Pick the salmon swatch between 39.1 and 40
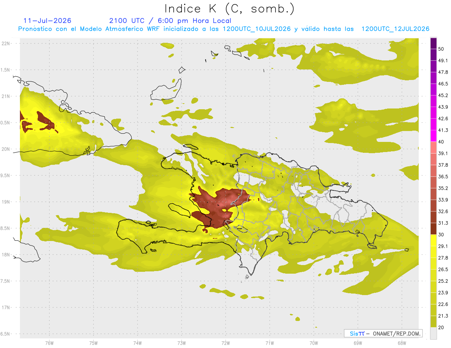451x348 pixels. (433, 148)
